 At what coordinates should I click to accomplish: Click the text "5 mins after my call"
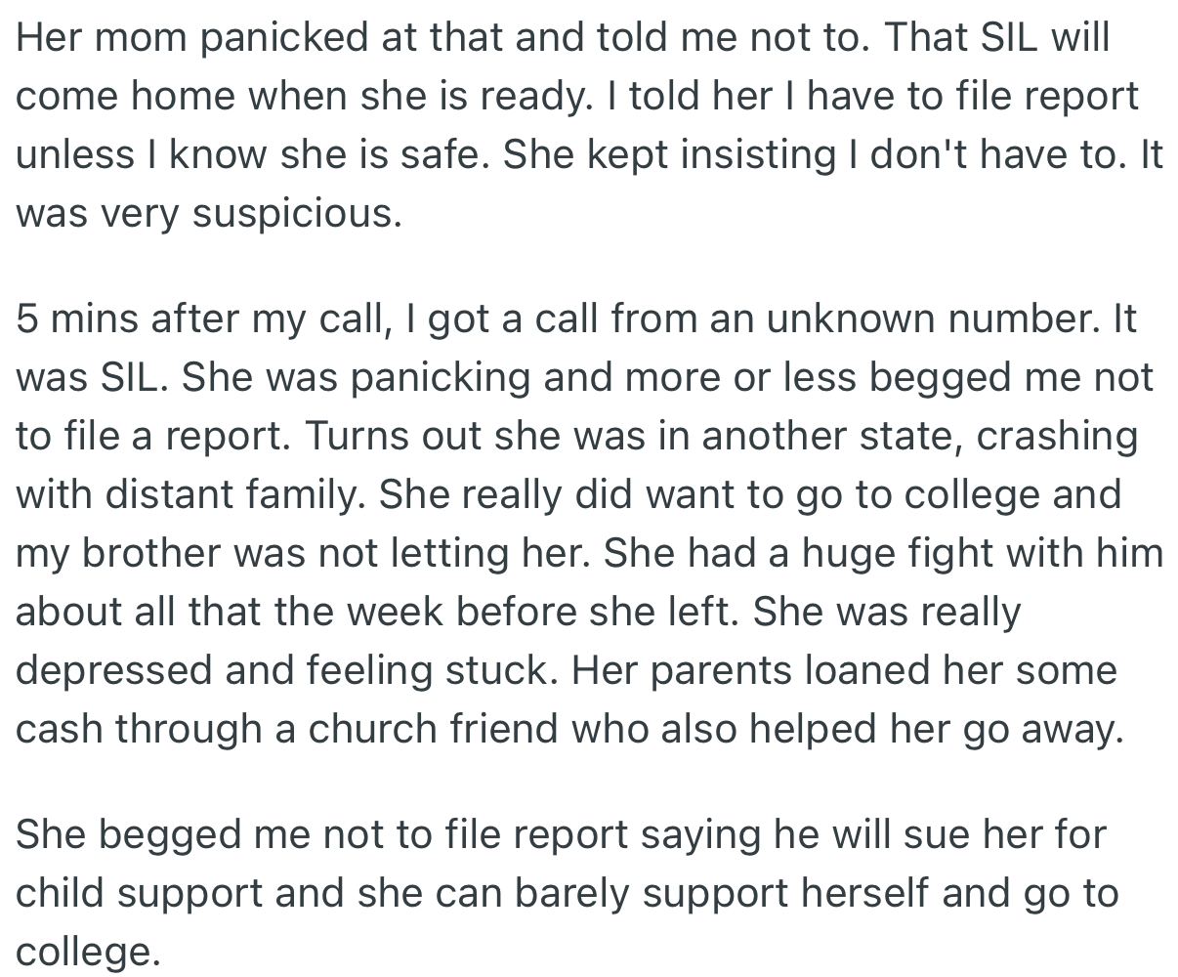pyautogui.click(x=196, y=319)
